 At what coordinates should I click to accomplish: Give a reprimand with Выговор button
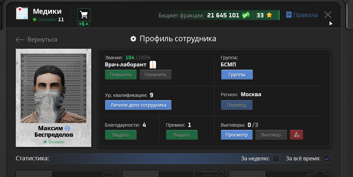pos(271,135)
